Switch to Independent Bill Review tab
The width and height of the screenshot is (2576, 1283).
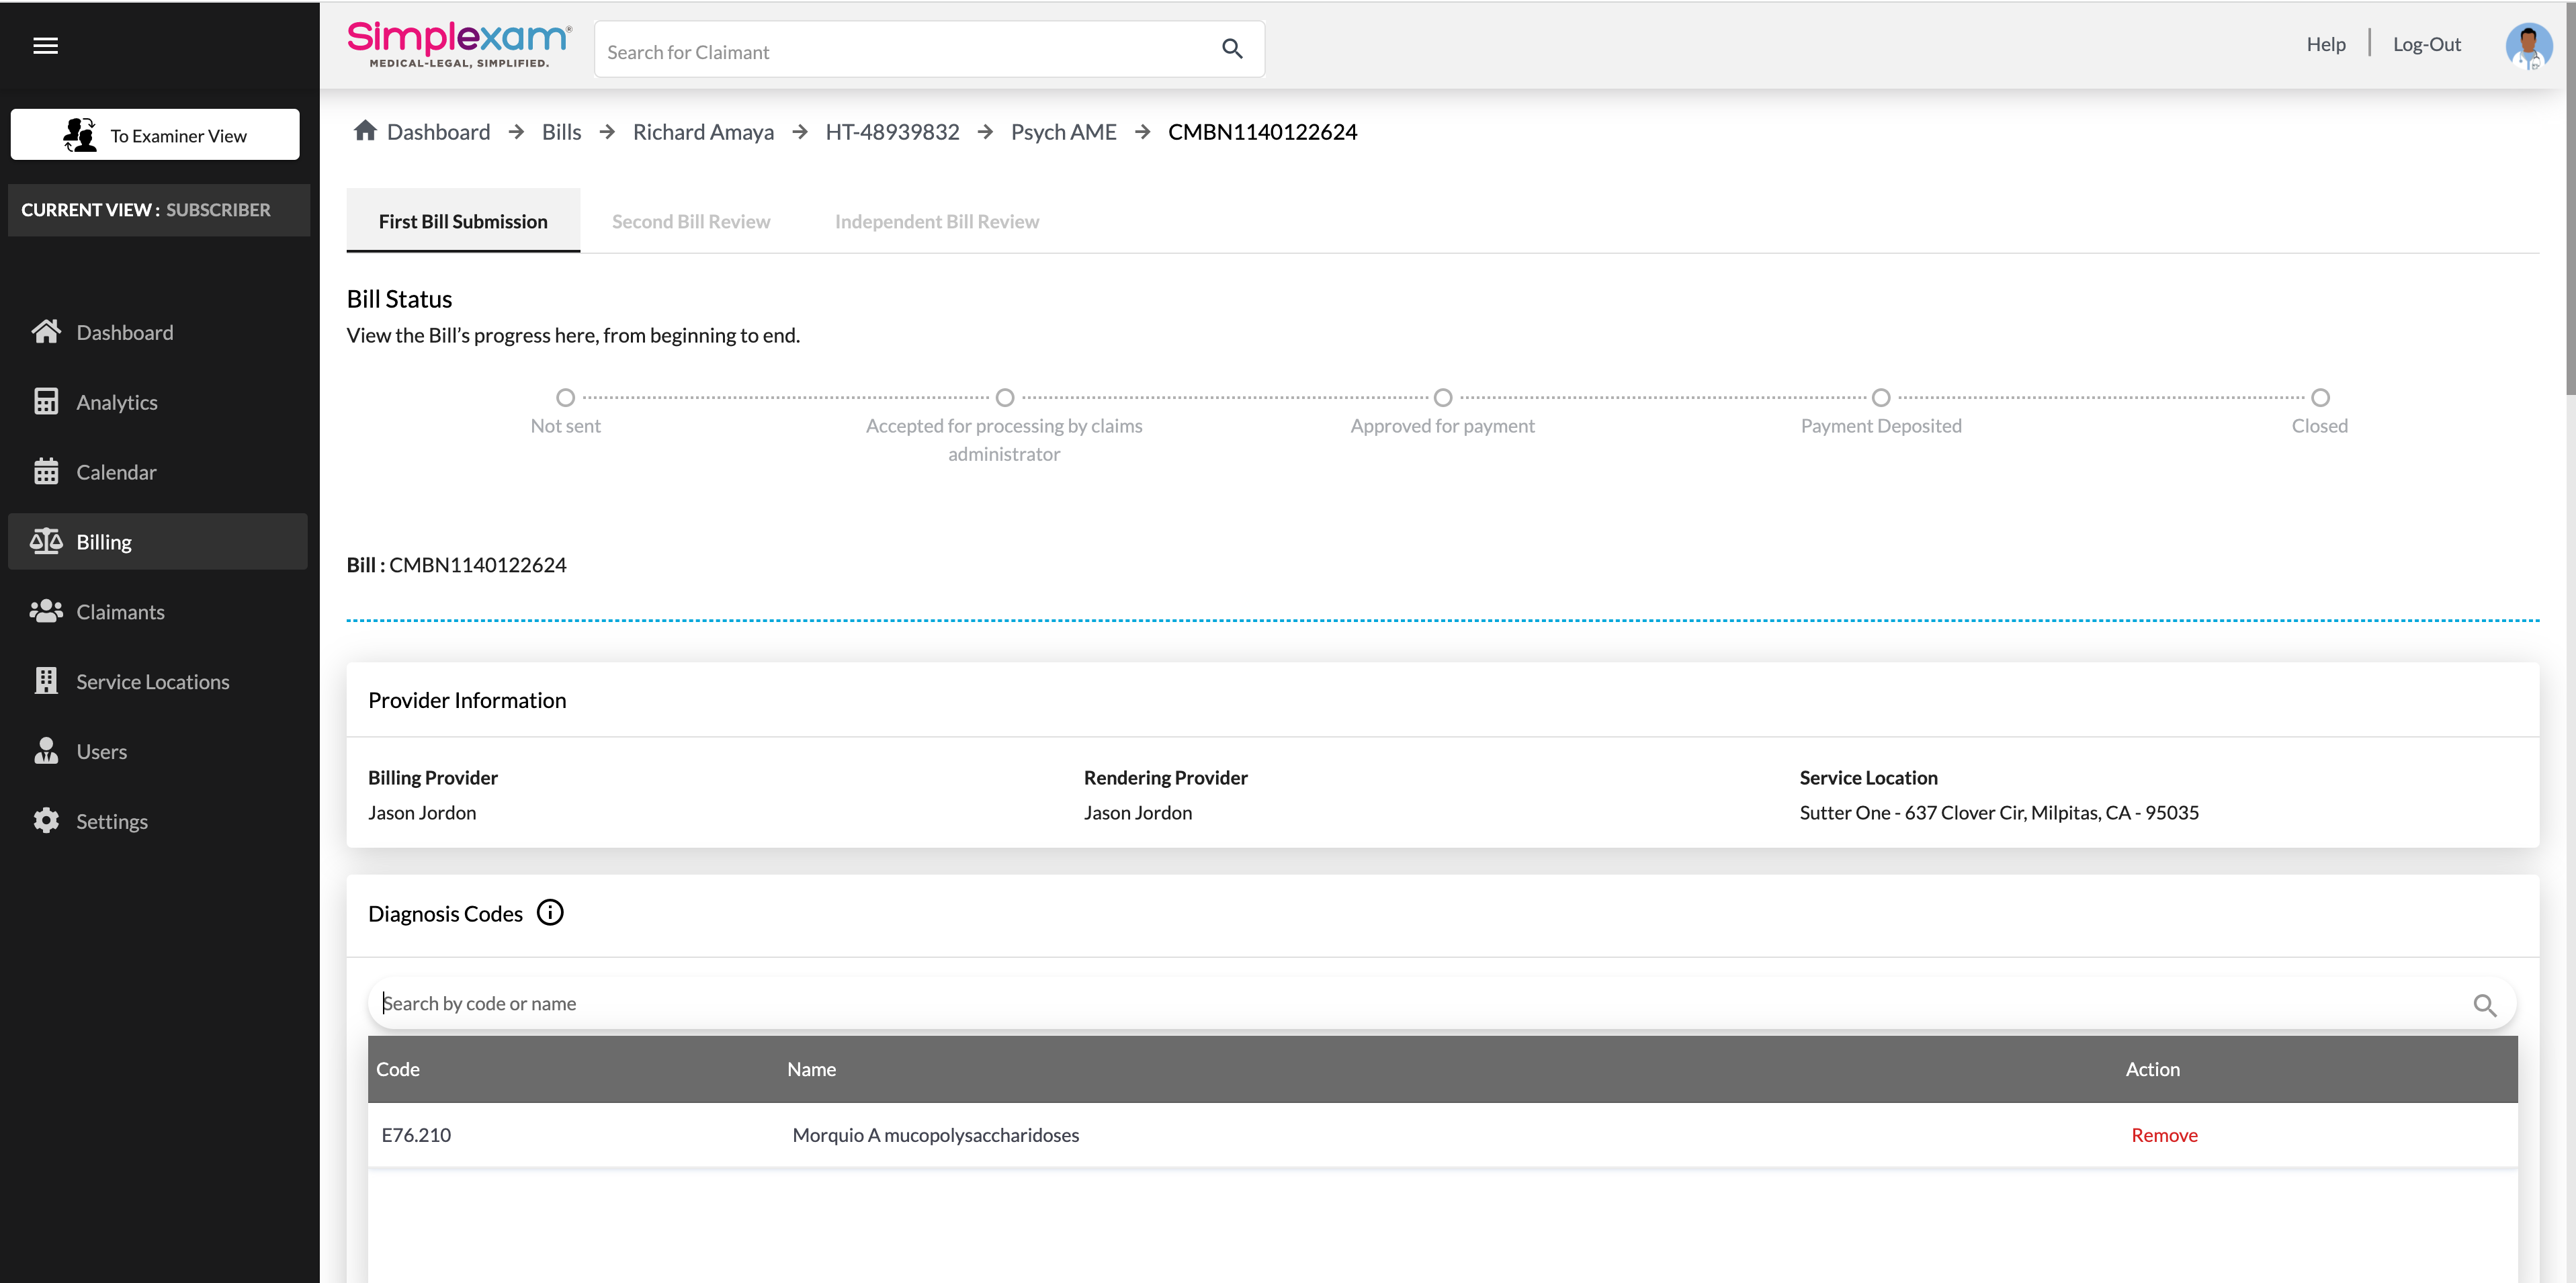click(x=936, y=221)
